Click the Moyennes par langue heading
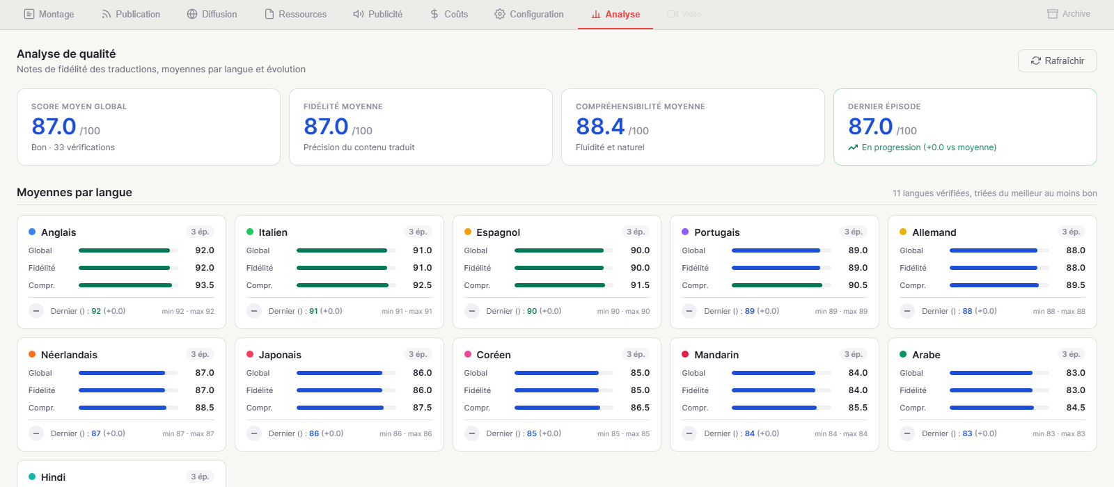 (74, 192)
